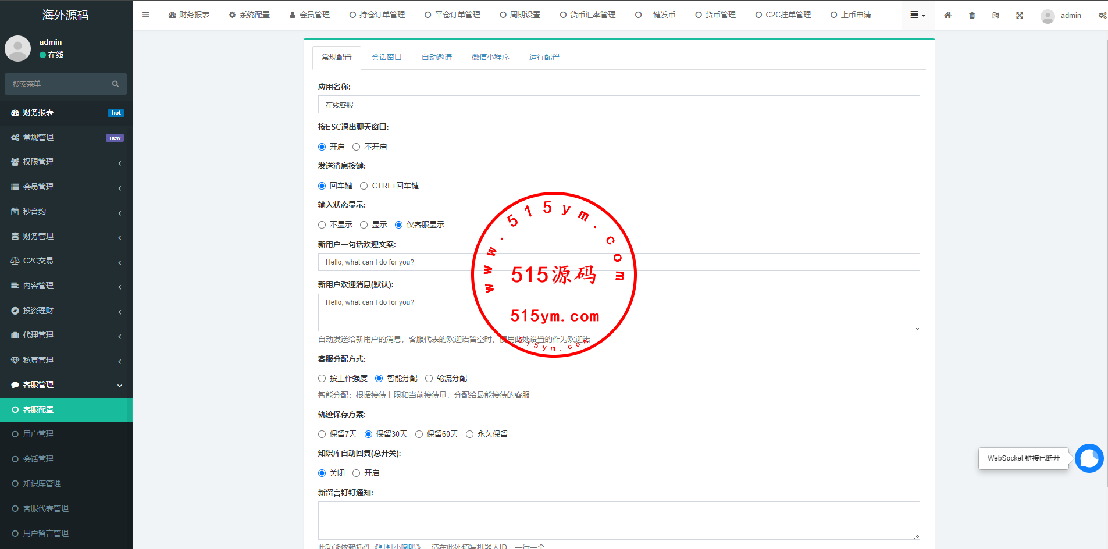
Task: Click the page vertical scrollbar
Action: [x=1105, y=233]
